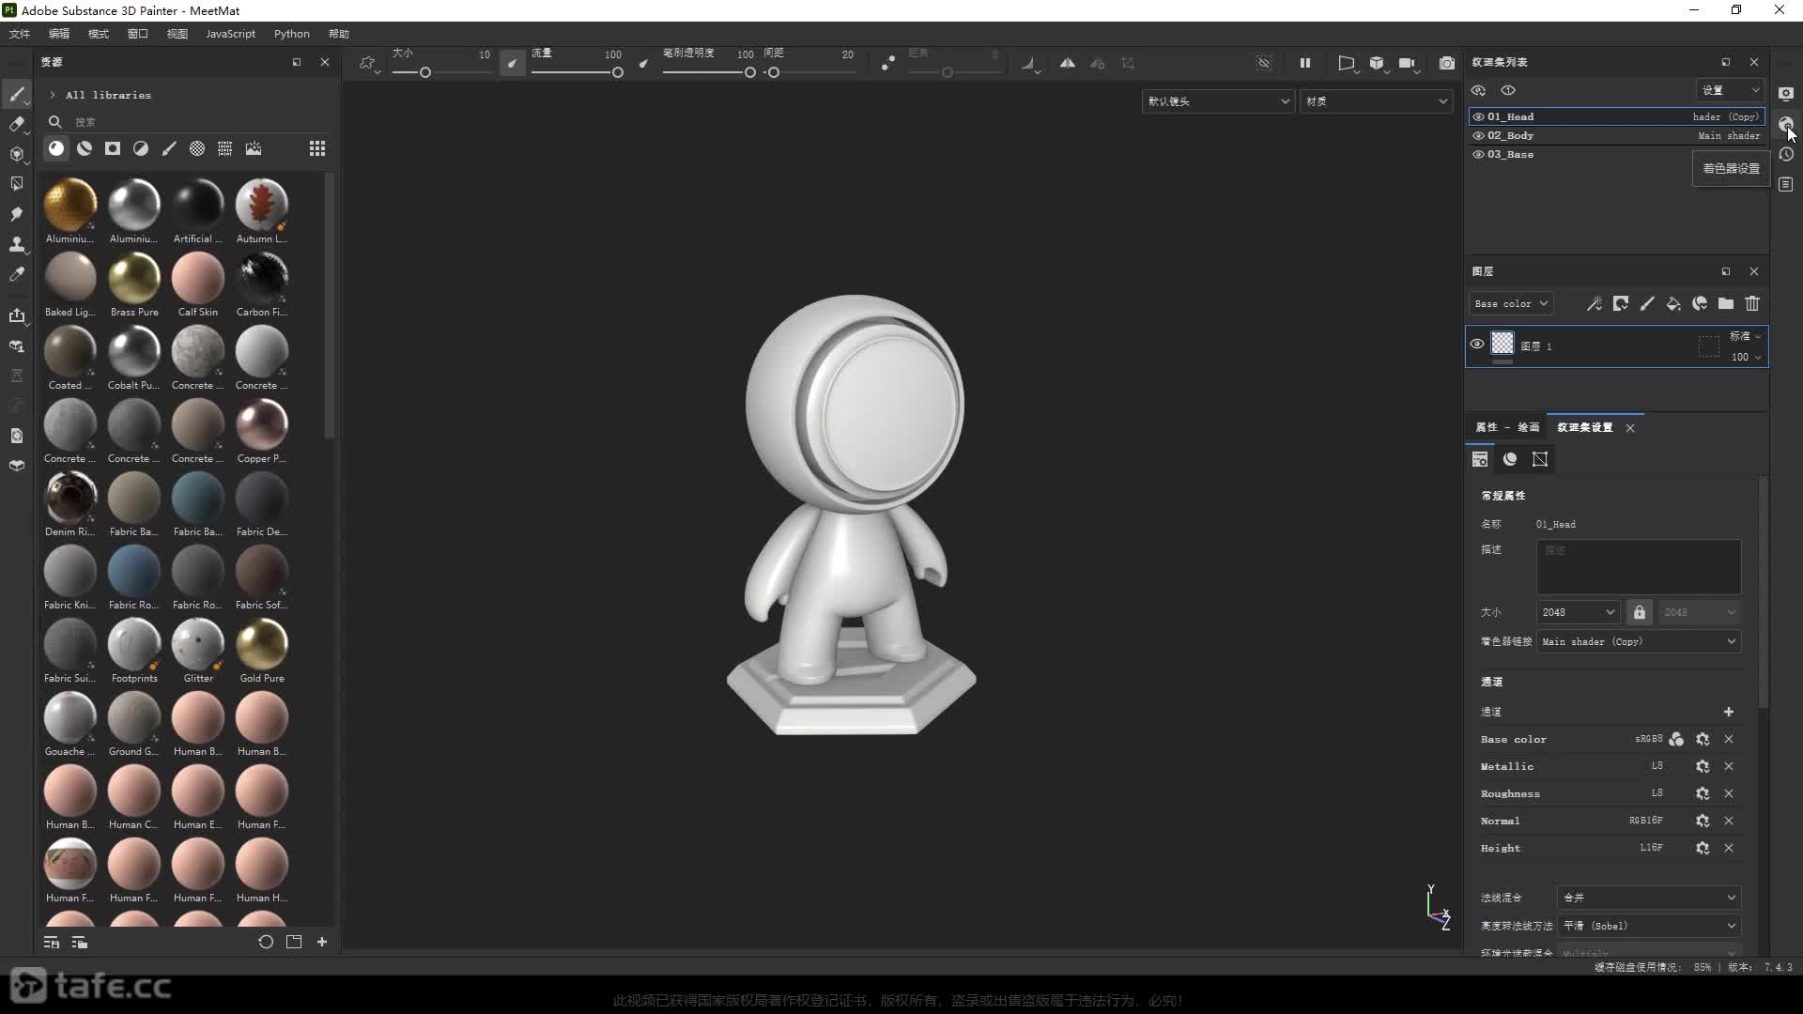The width and height of the screenshot is (1803, 1014).
Task: Open Display settings icon on right sidebar
Action: [x=1786, y=93]
